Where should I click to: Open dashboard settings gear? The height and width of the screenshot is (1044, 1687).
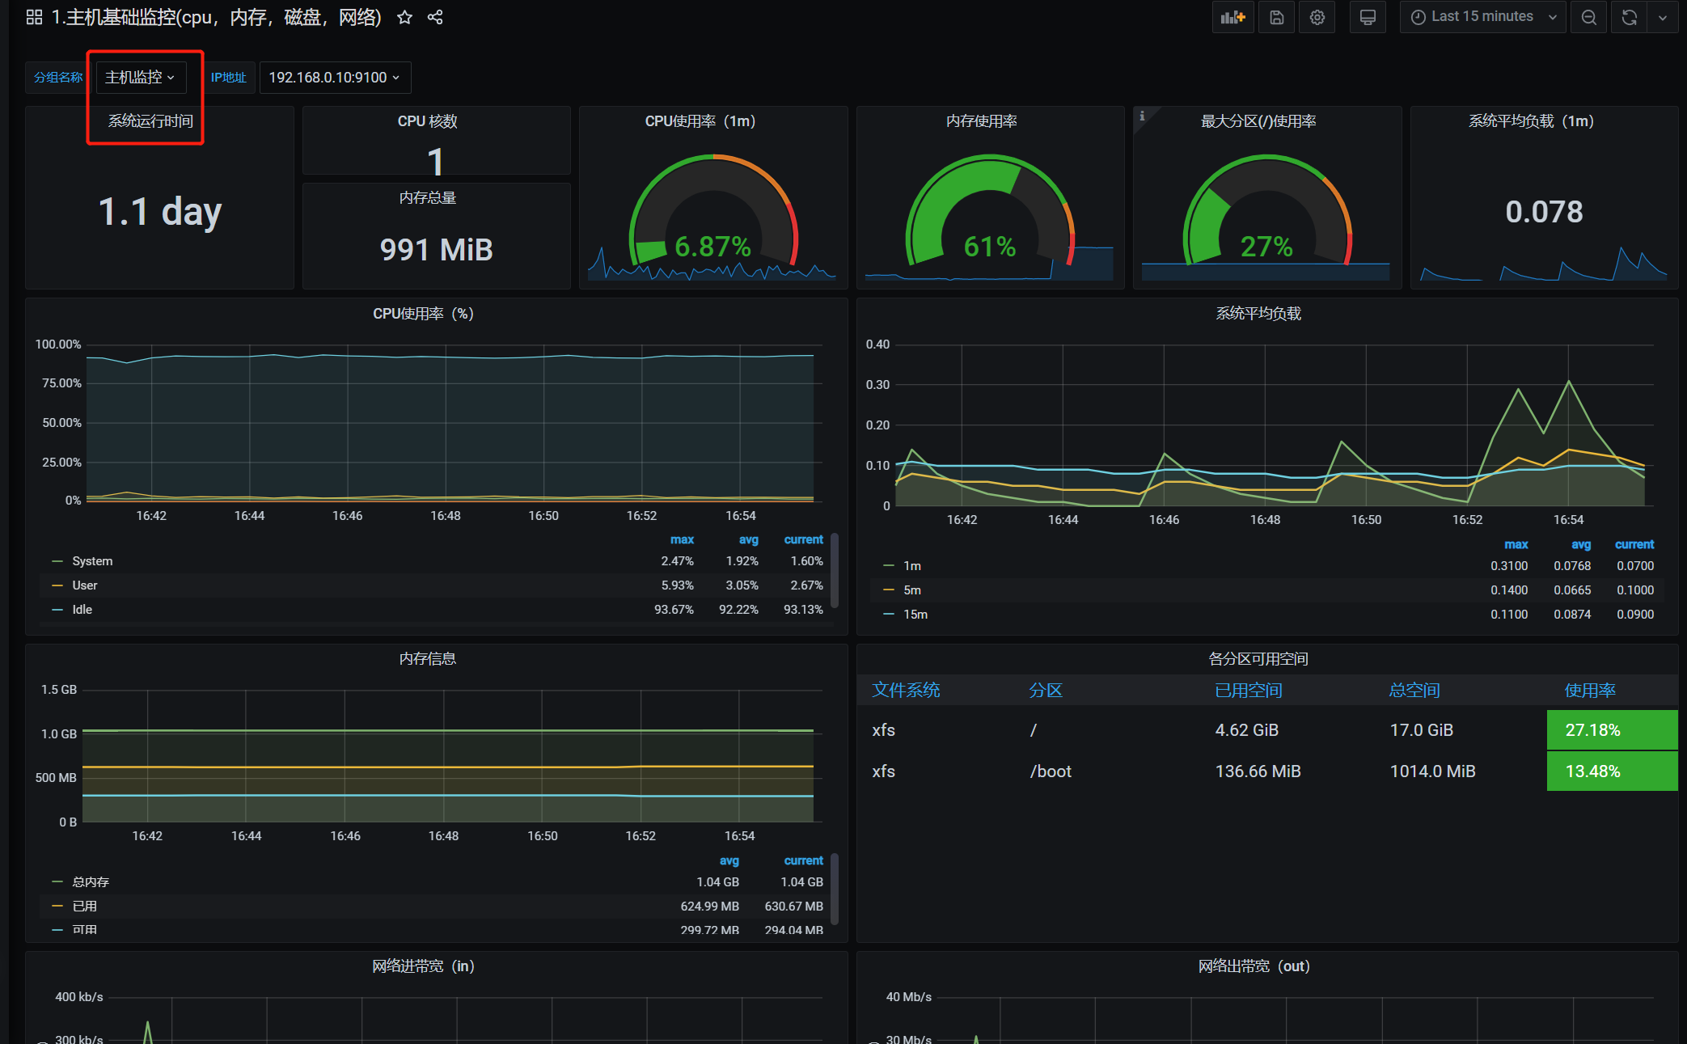click(1317, 17)
